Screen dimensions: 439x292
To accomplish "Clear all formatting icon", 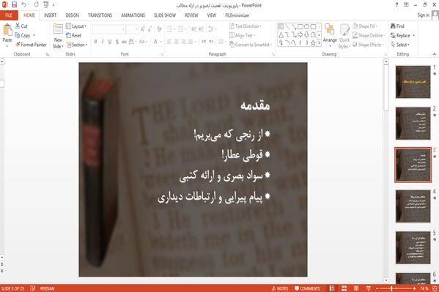I will click(x=159, y=29).
